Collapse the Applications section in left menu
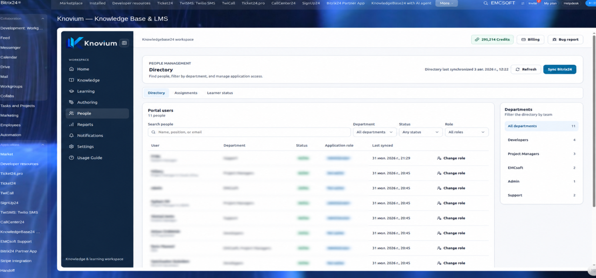596x278 pixels. 43,145
